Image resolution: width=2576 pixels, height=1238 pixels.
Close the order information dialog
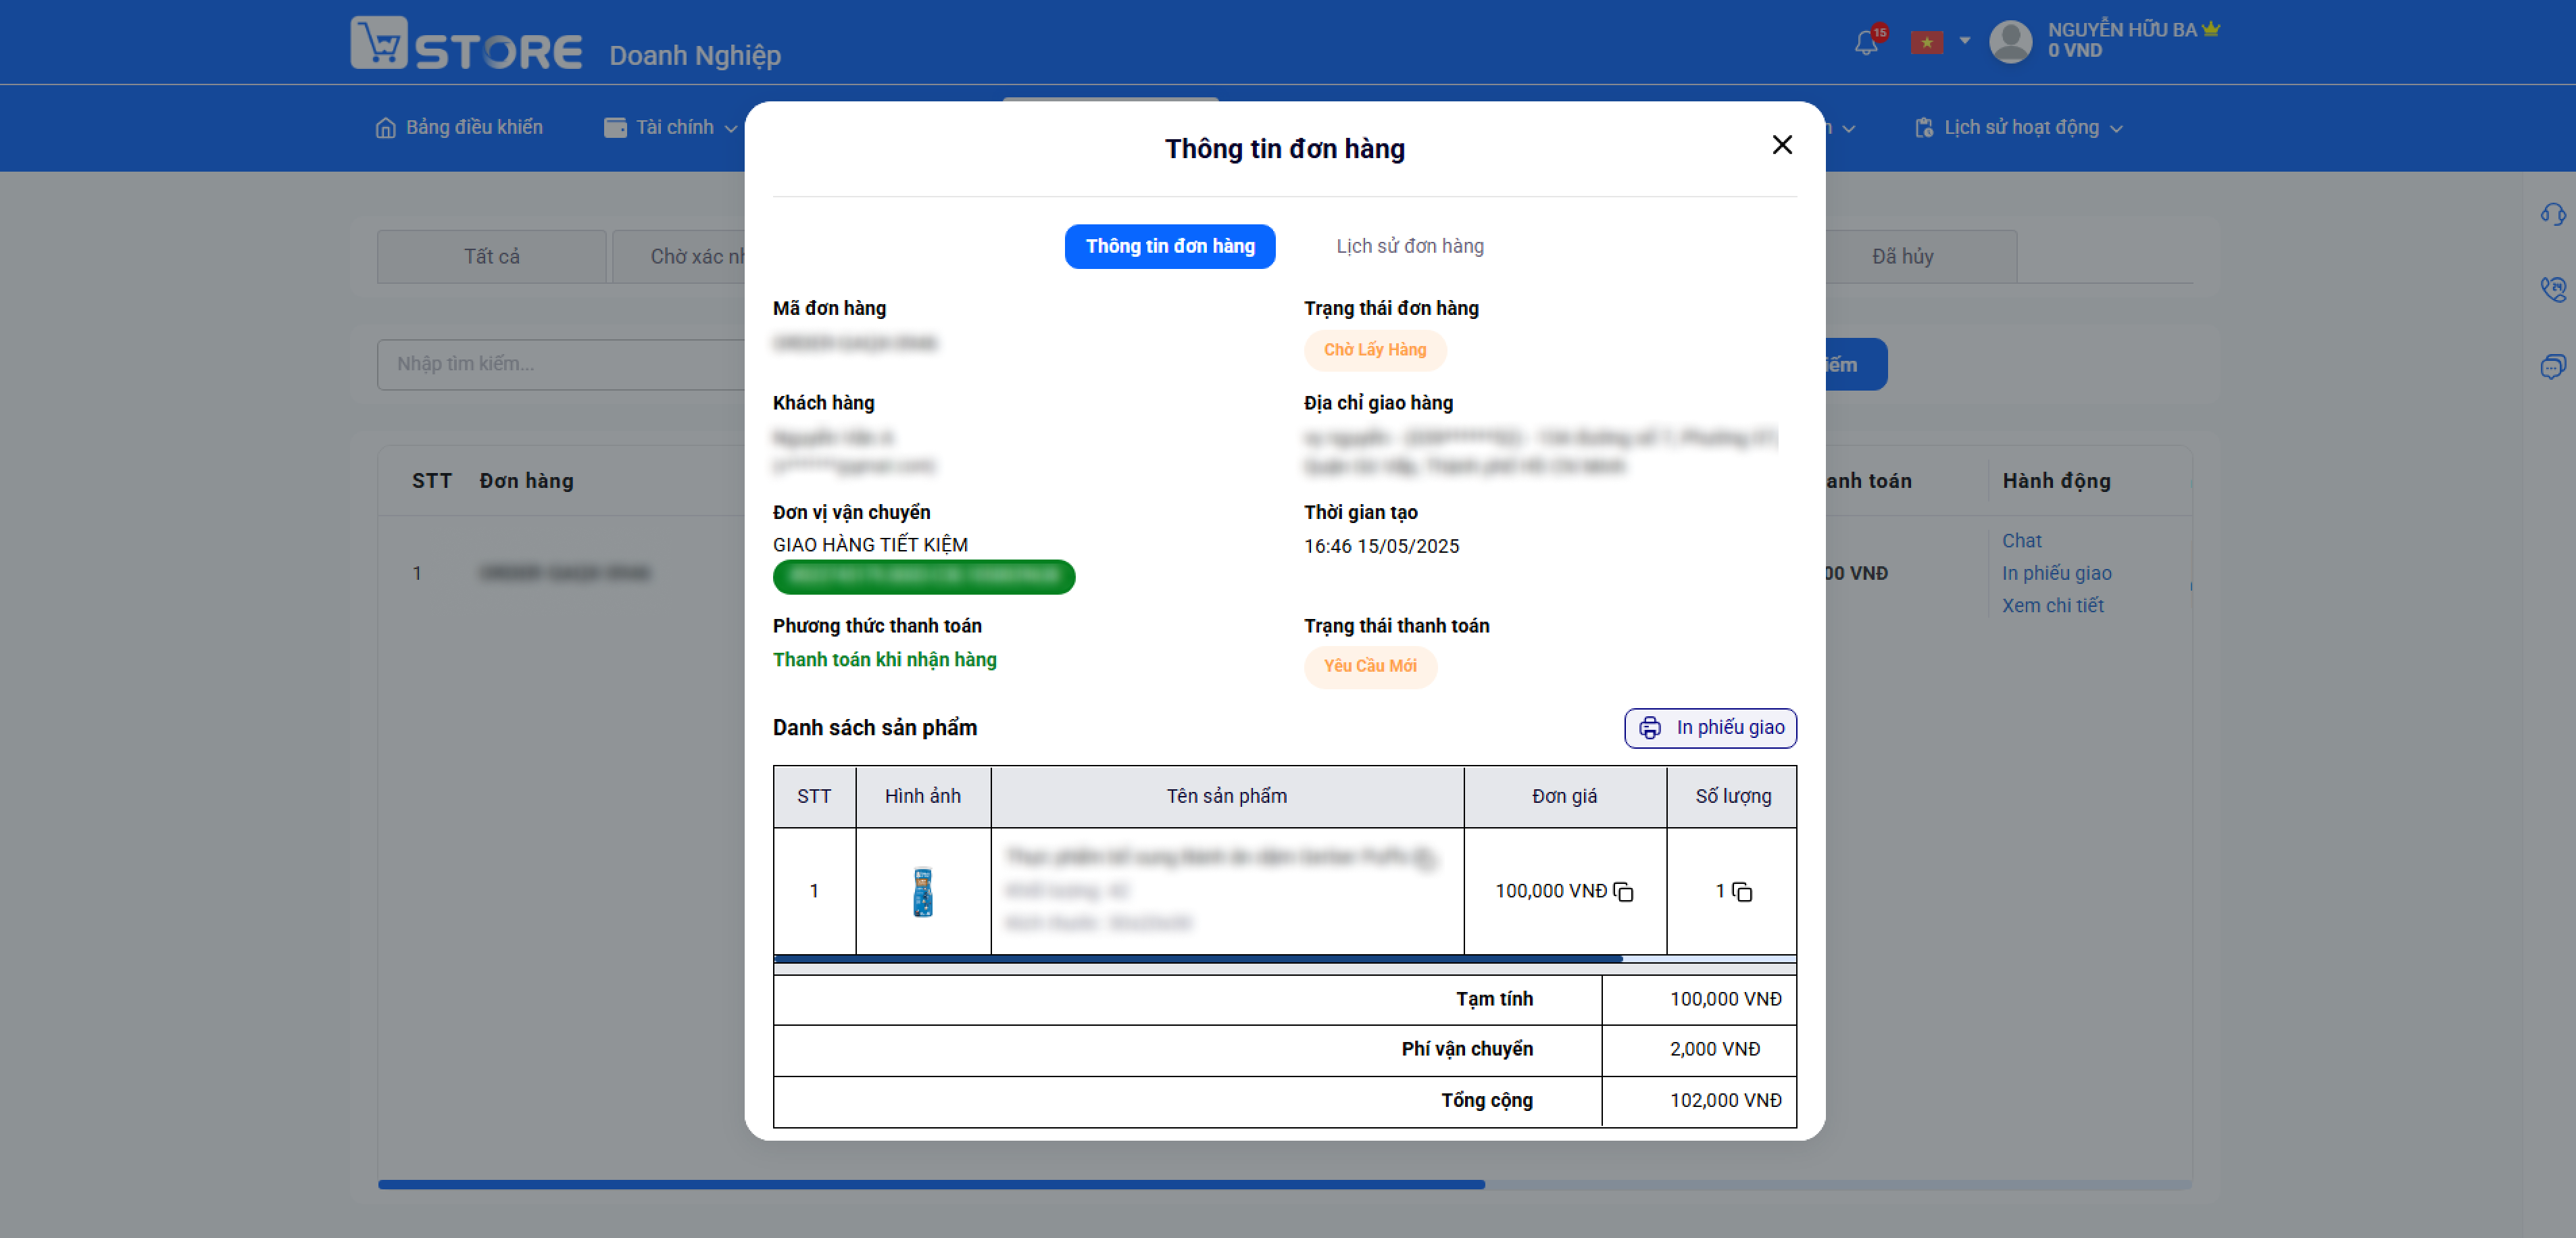tap(1782, 145)
